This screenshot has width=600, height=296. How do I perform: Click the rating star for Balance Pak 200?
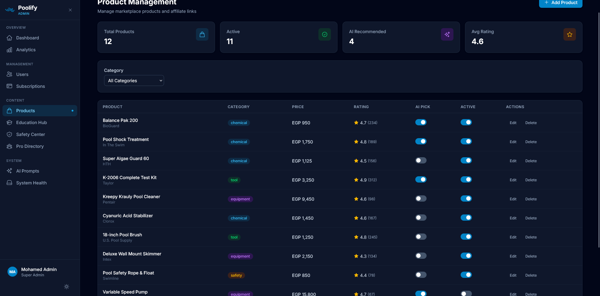click(x=356, y=123)
